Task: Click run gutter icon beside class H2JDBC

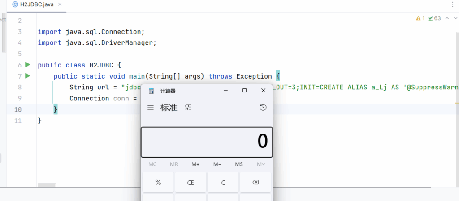Action: point(27,65)
